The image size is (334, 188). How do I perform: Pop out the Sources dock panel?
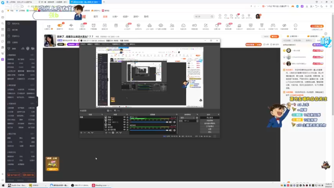point(127,114)
